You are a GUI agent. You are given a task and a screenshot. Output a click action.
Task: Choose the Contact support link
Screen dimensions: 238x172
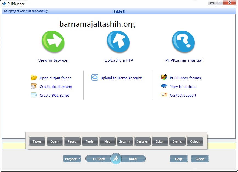point(183,96)
